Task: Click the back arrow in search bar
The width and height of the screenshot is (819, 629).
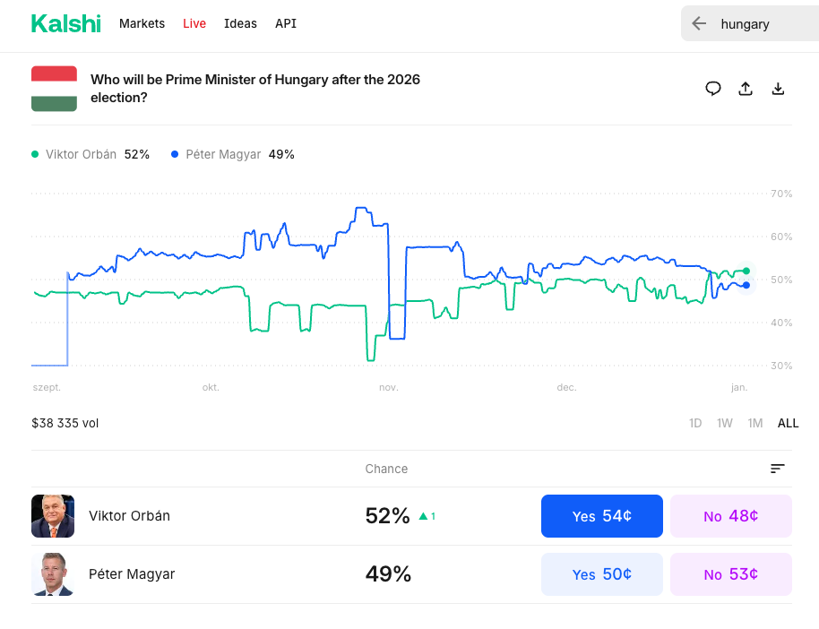Action: (699, 24)
